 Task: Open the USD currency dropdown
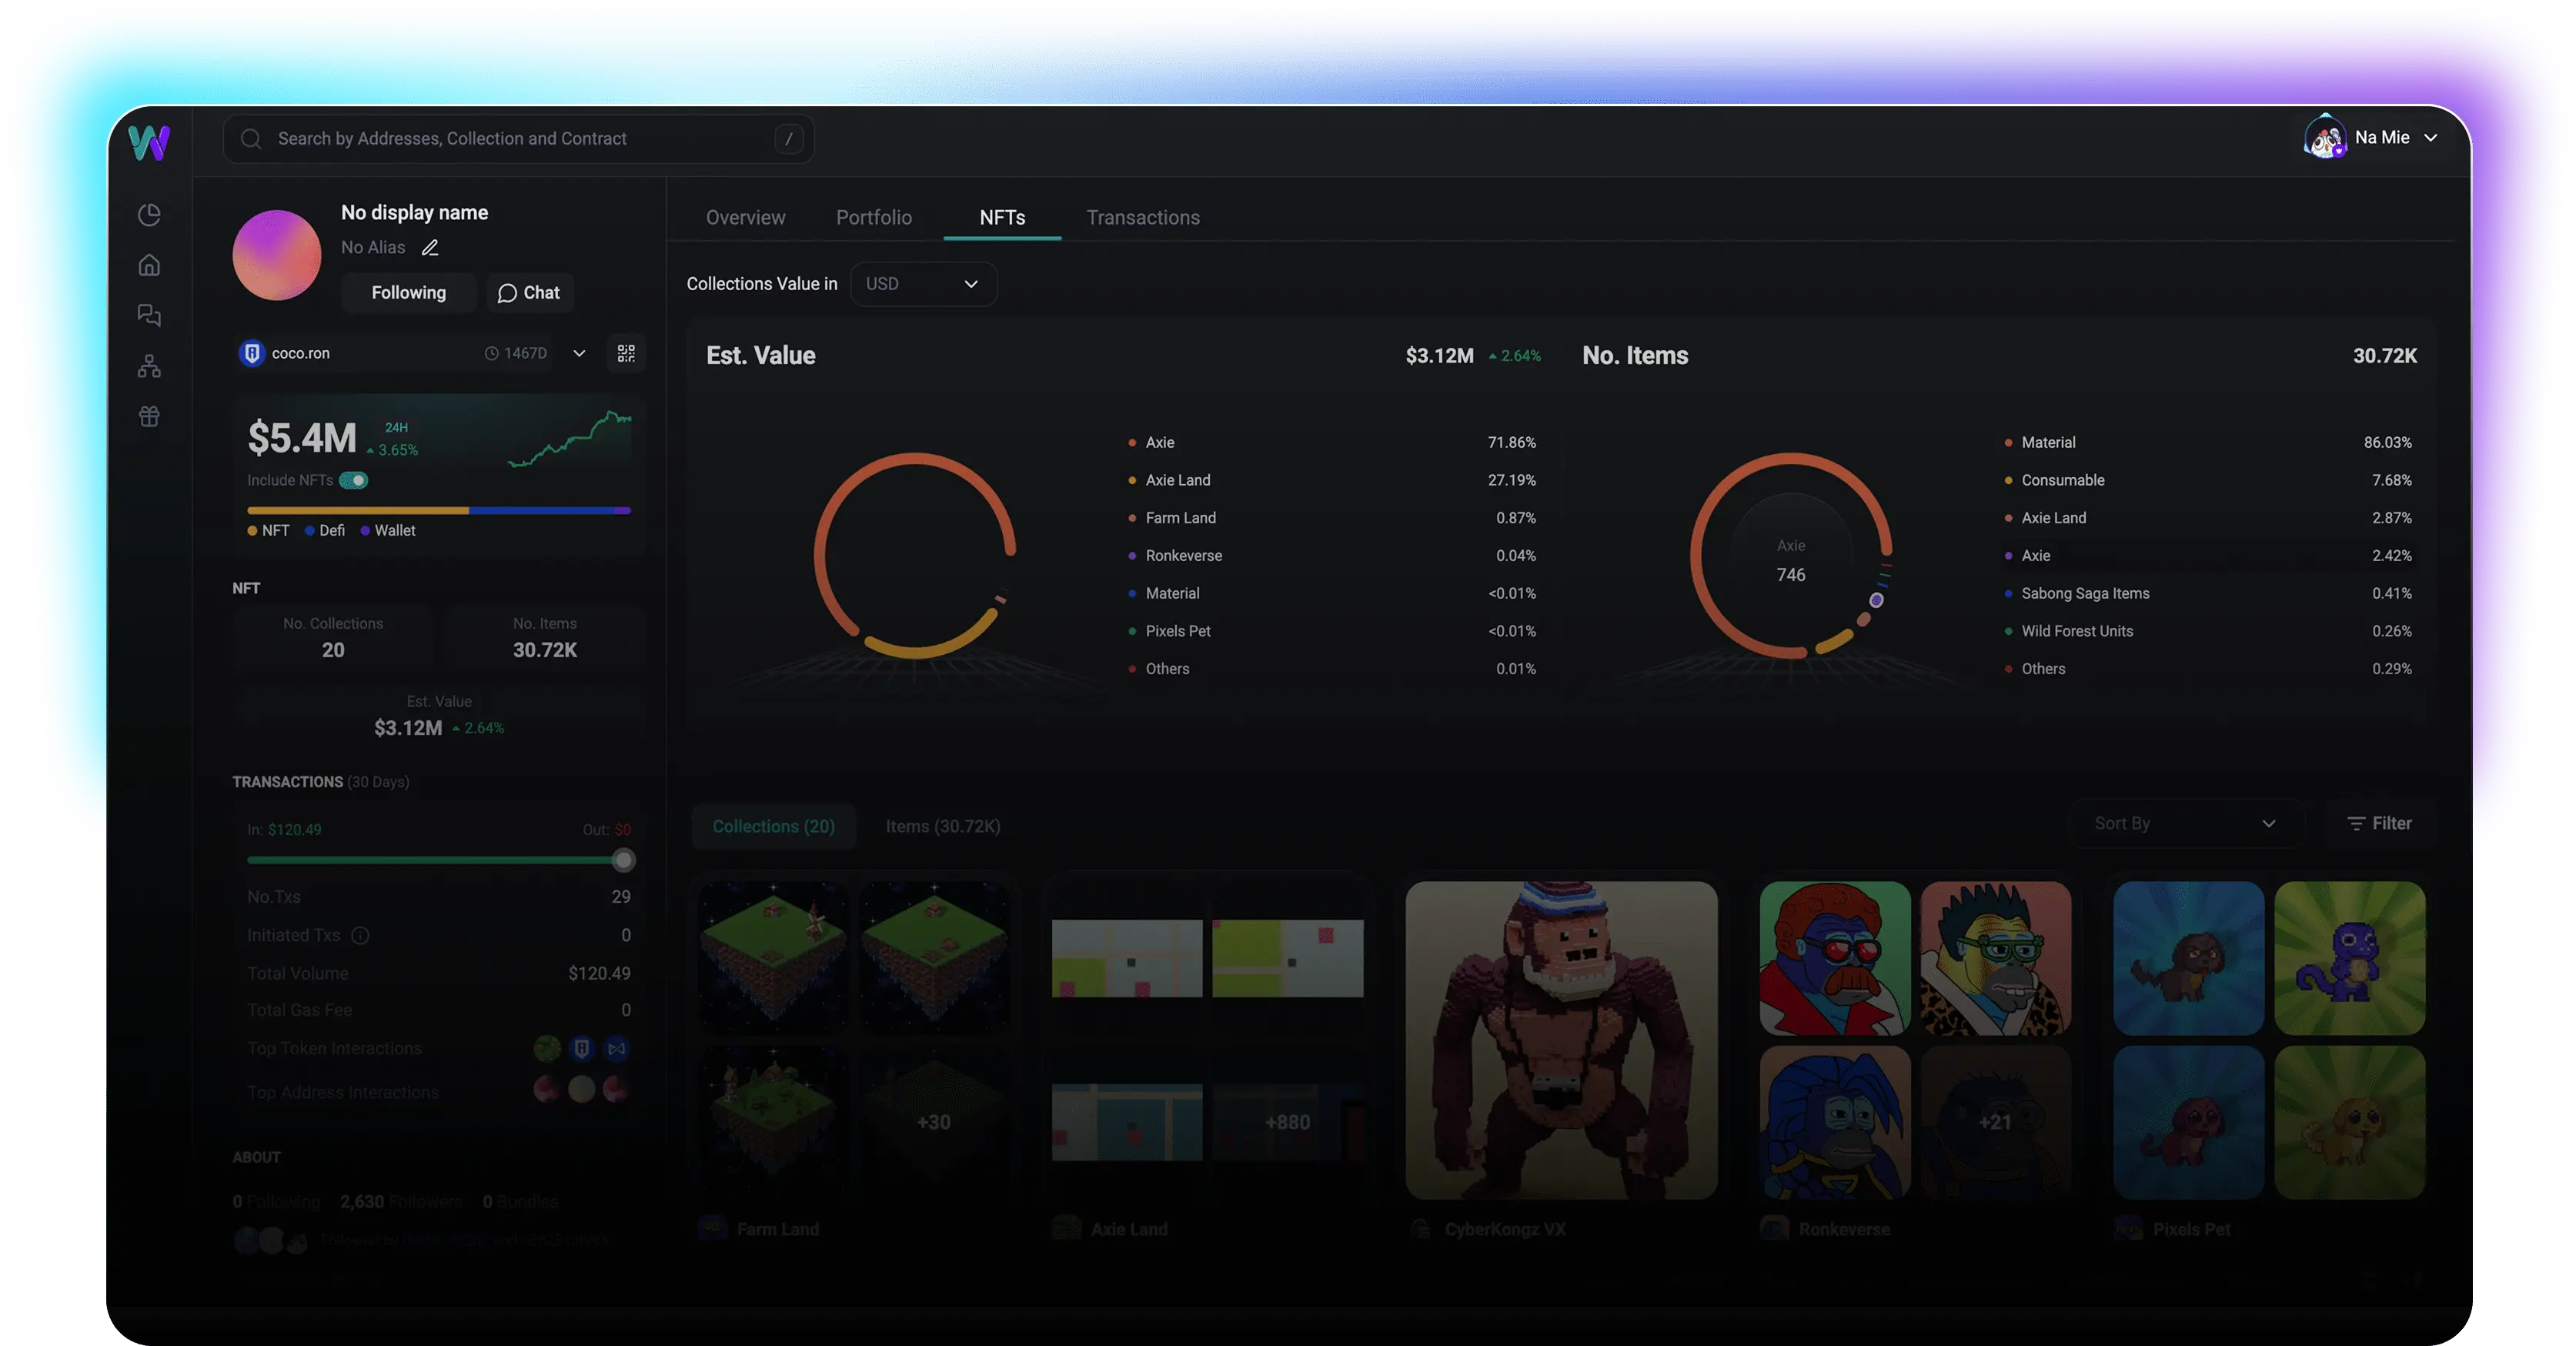[x=923, y=284]
